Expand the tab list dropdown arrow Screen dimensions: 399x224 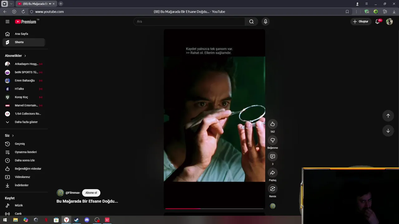pyautogui.click(x=11, y=4)
